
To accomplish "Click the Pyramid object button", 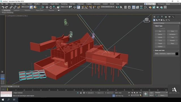I will coord(172,41).
